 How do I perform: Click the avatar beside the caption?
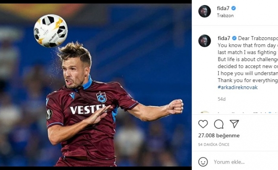pyautogui.click(x=205, y=41)
